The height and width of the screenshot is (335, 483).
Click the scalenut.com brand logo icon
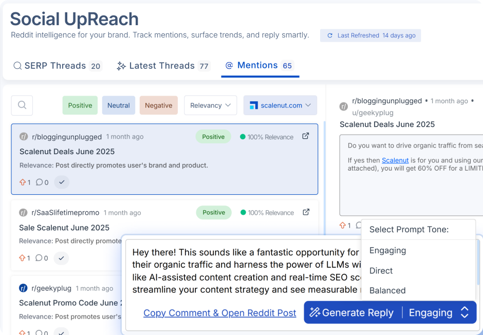253,105
